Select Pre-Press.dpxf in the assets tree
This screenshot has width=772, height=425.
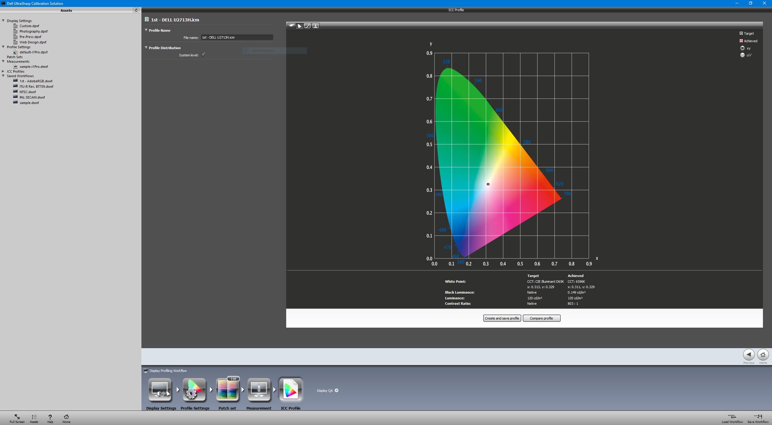coord(30,37)
